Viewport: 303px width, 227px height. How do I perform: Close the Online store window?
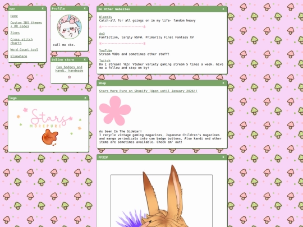(85, 59)
